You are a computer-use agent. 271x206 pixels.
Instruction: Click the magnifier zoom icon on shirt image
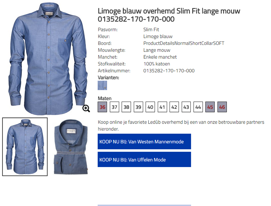pos(86,109)
